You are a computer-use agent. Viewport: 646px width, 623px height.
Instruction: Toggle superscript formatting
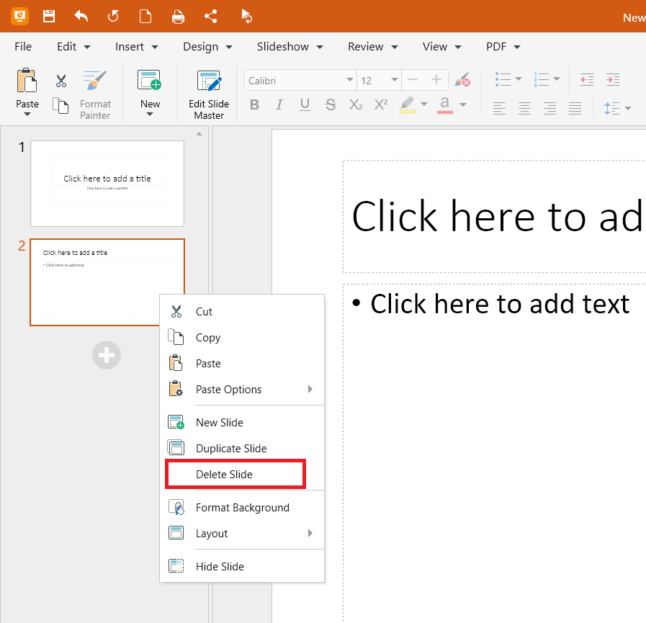click(x=381, y=104)
